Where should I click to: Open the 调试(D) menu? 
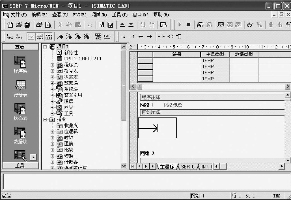pyautogui.click(x=99, y=15)
